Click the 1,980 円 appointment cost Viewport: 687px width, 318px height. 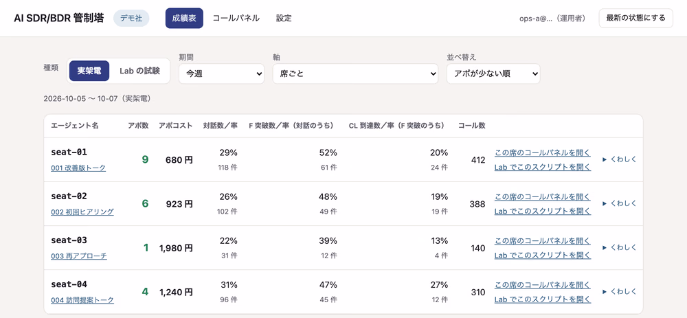(176, 249)
